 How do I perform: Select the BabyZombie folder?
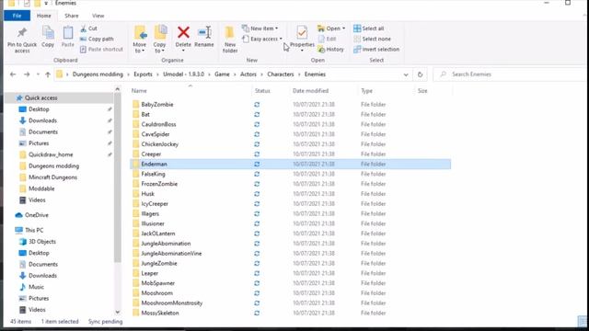coord(157,104)
